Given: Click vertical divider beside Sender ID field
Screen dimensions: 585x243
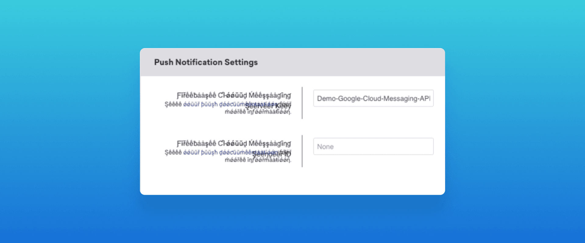Looking at the screenshot, I should click(302, 151).
